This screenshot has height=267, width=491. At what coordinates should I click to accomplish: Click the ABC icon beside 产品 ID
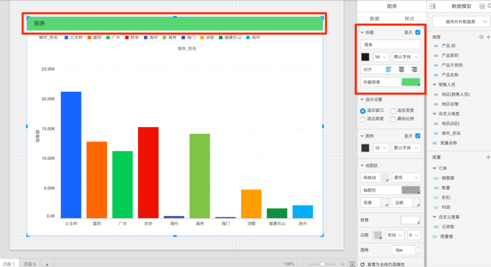tap(436, 46)
